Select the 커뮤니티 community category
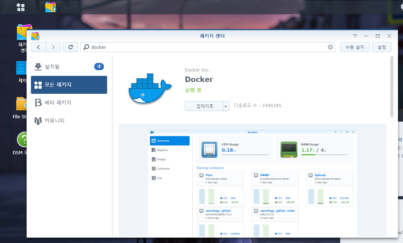 [x=69, y=120]
